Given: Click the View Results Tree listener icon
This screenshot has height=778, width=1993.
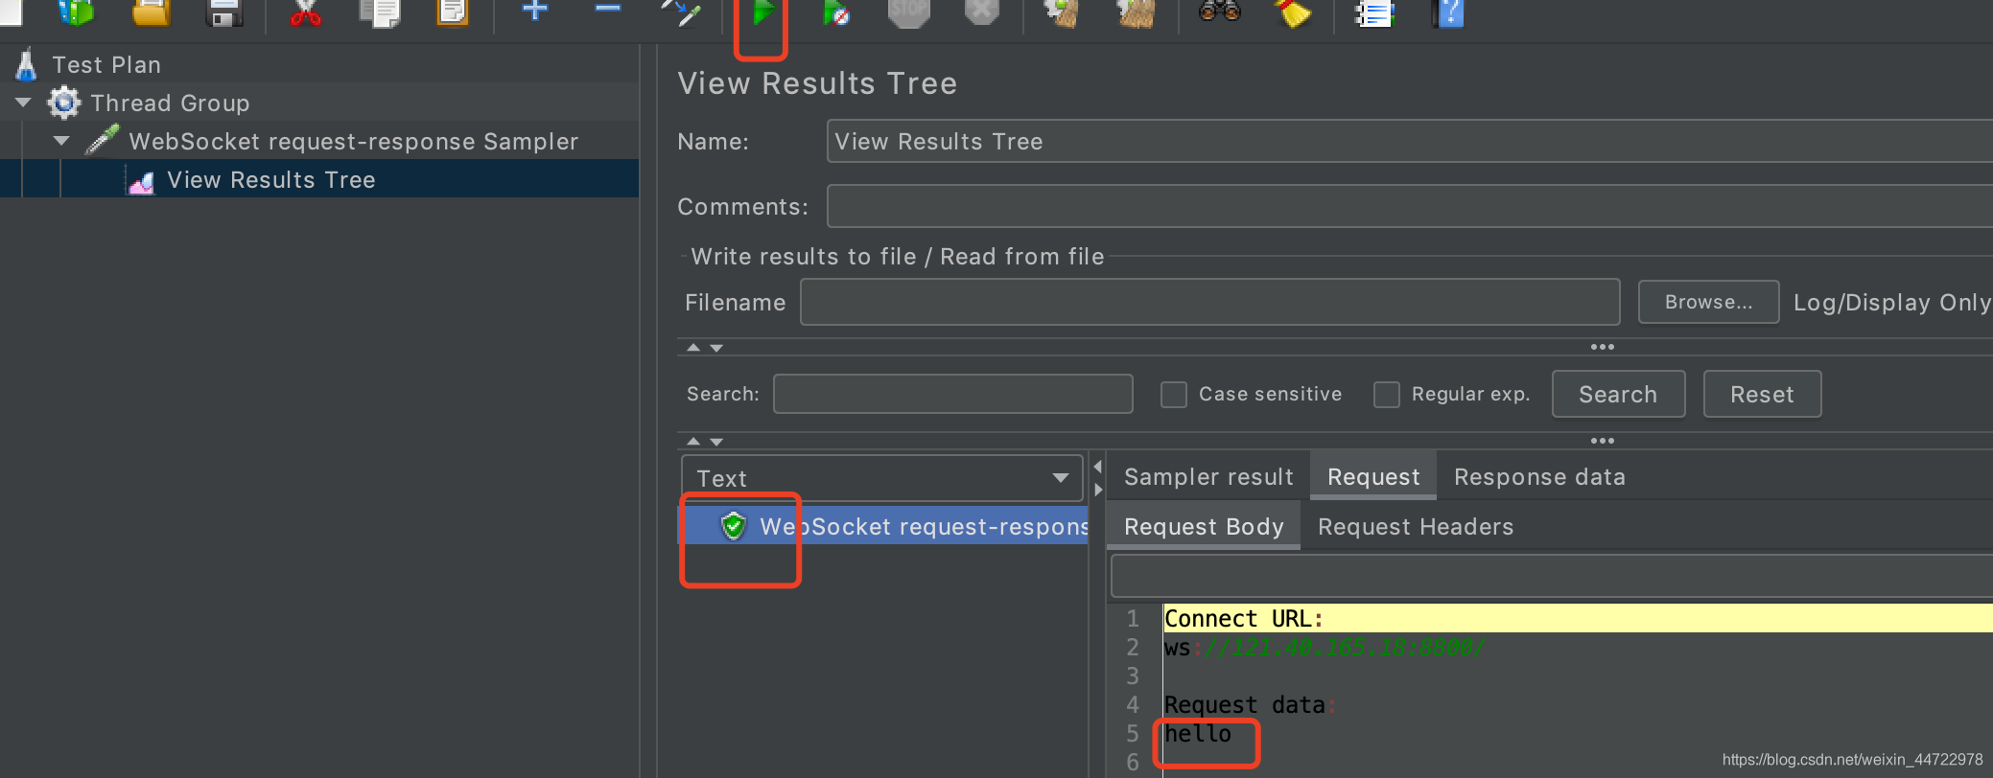Looking at the screenshot, I should [141, 181].
